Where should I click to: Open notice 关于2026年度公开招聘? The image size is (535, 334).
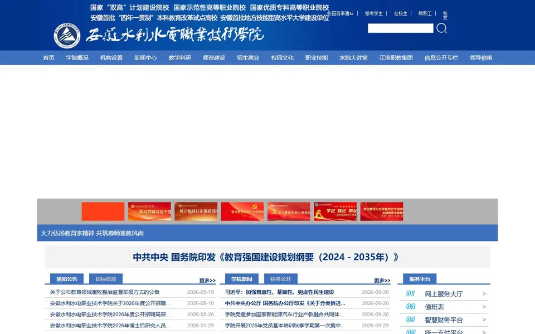pyautogui.click(x=110, y=303)
